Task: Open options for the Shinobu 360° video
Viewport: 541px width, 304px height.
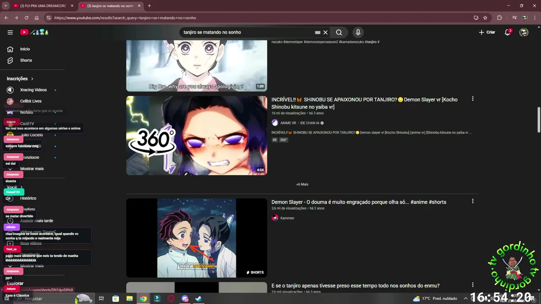Action: (x=473, y=99)
